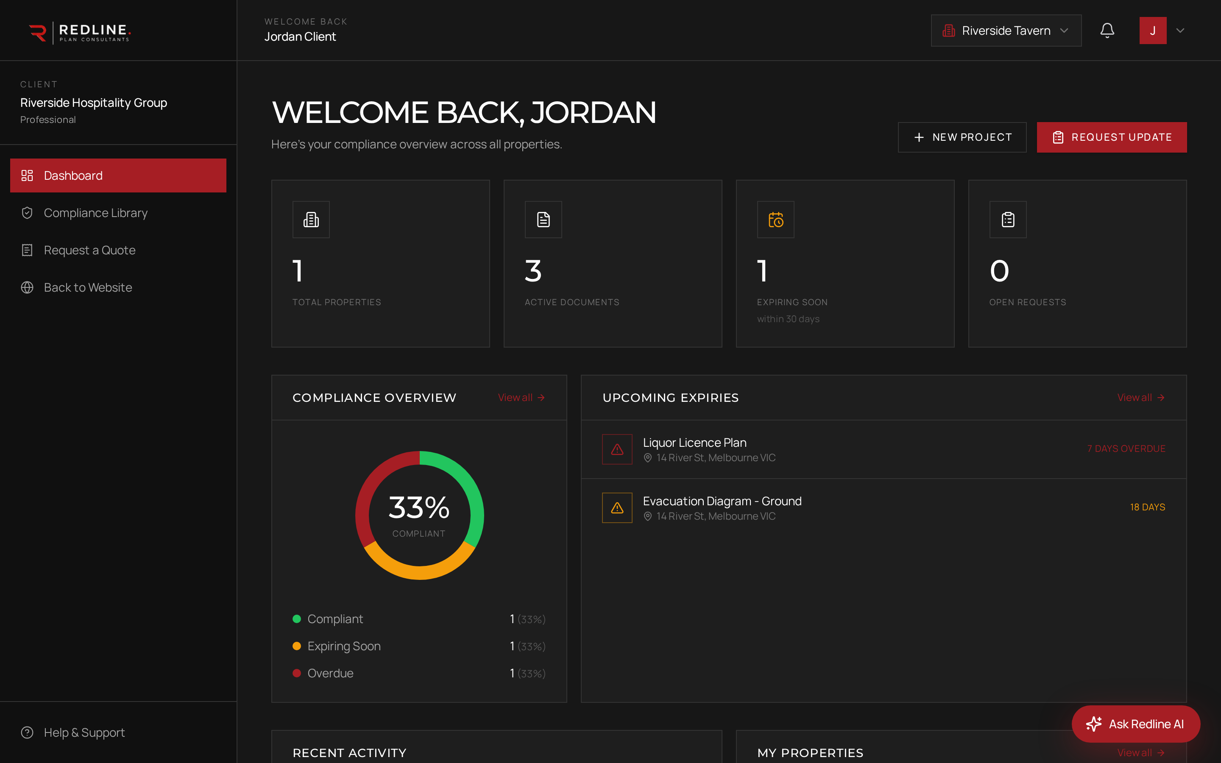Expand the user account menu chevron
The height and width of the screenshot is (763, 1221).
1180,31
